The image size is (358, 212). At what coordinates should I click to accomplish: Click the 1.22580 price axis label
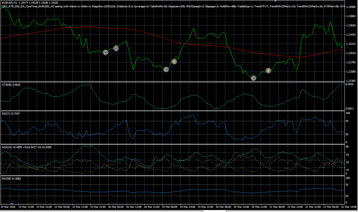pyautogui.click(x=351, y=72)
